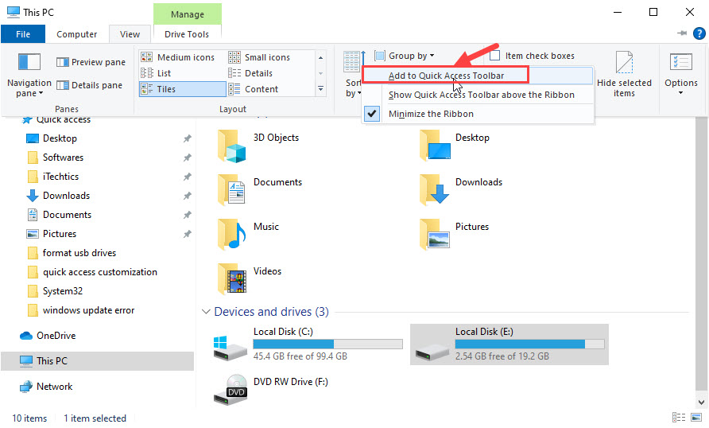Viewport: 709px width, 428px height.
Task: Toggle the Preview pane
Action: (x=91, y=62)
